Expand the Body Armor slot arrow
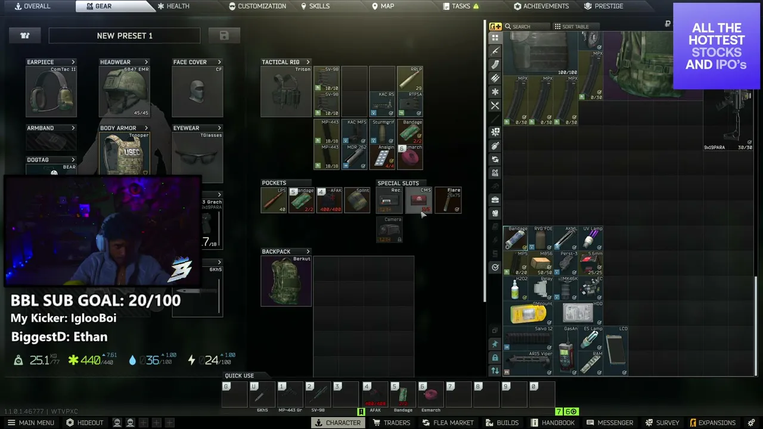The image size is (763, 429). pos(146,128)
